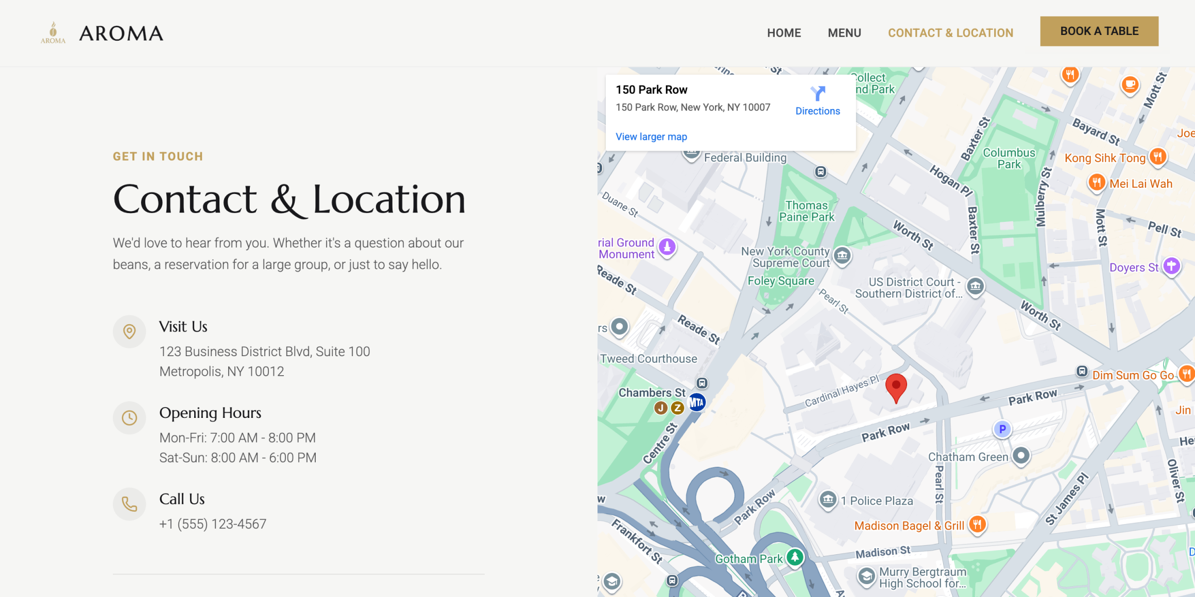Screen dimensions: 1195x597
Task: Click the tree icon at Gotham Park
Action: pos(796,557)
